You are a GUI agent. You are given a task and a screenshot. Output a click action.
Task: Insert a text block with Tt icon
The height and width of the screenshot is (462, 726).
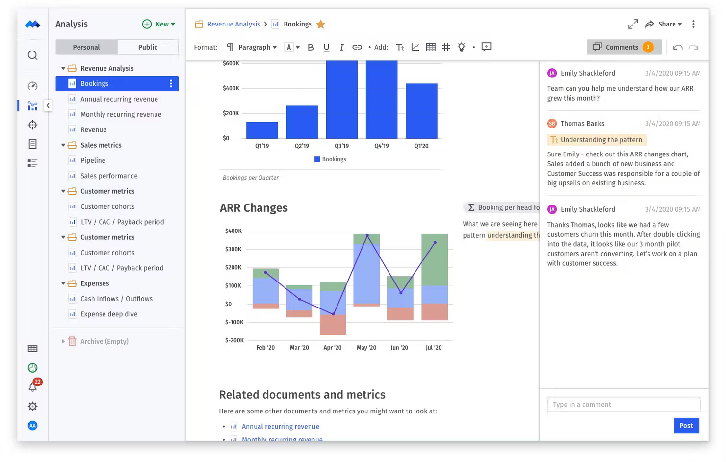[400, 47]
